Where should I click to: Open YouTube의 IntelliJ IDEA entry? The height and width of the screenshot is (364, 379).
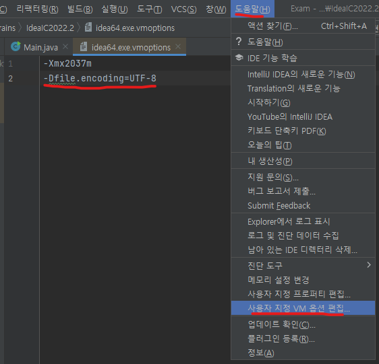coord(303,117)
